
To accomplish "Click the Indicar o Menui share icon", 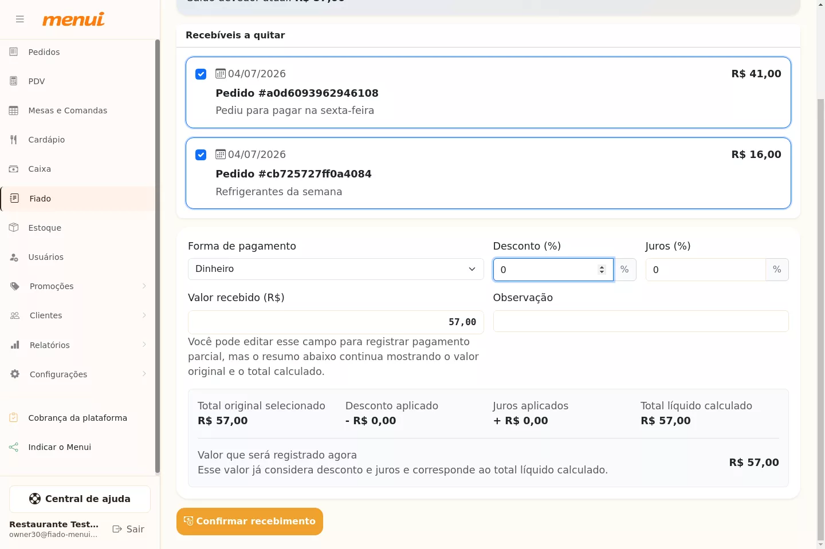I will coord(14,447).
